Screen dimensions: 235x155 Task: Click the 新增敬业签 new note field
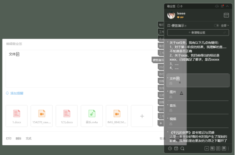198,33
